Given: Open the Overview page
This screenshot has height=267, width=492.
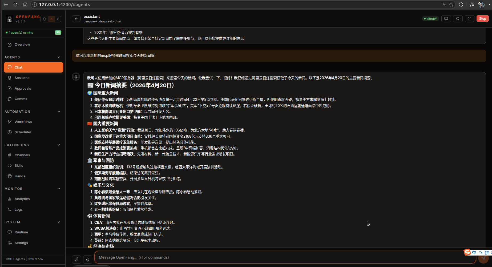Looking at the screenshot, I should click(33, 45).
